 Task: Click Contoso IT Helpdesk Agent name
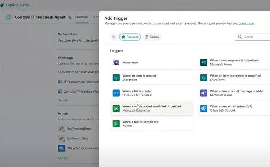pyautogui.click(x=40, y=17)
